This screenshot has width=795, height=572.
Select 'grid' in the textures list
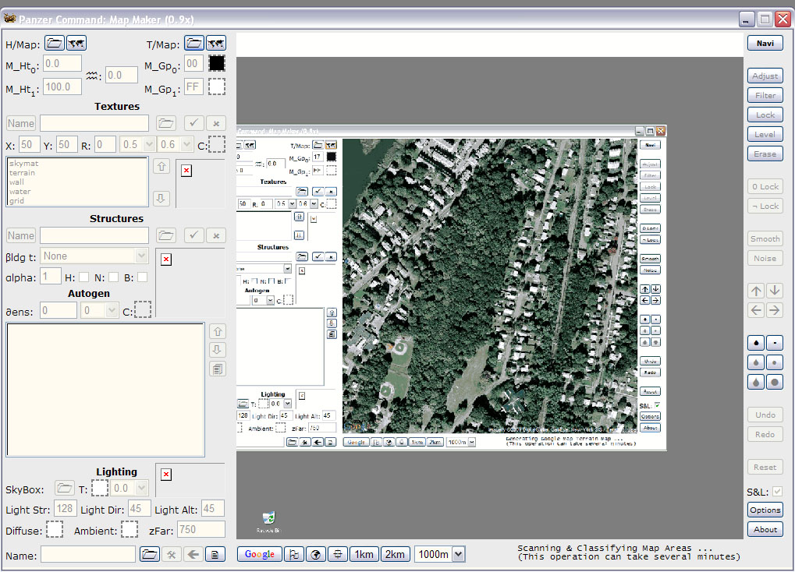click(x=16, y=200)
